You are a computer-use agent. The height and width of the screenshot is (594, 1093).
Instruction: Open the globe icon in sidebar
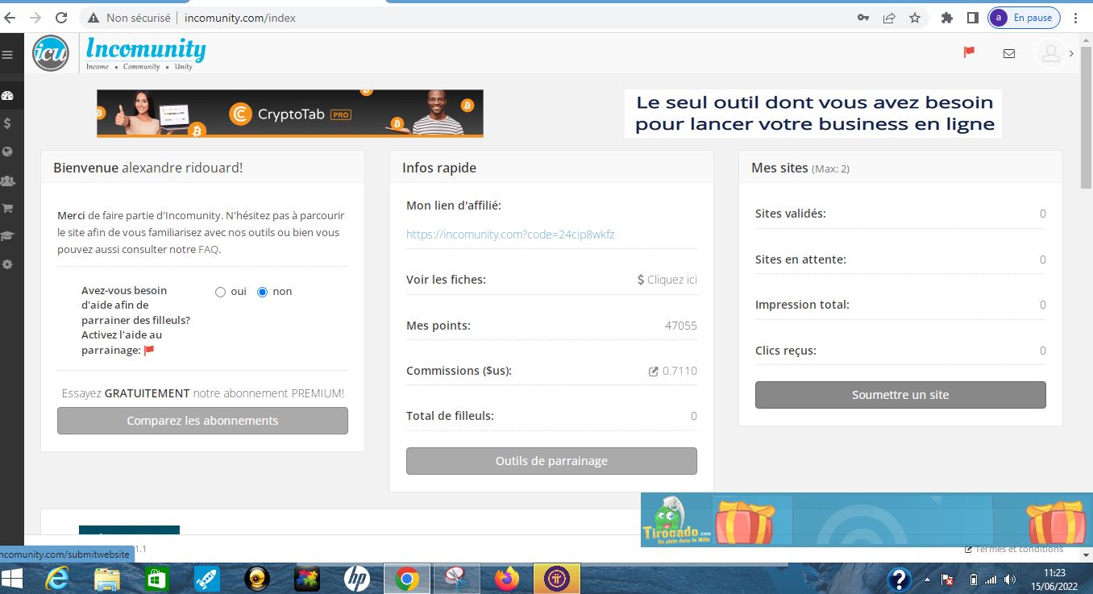tap(8, 152)
